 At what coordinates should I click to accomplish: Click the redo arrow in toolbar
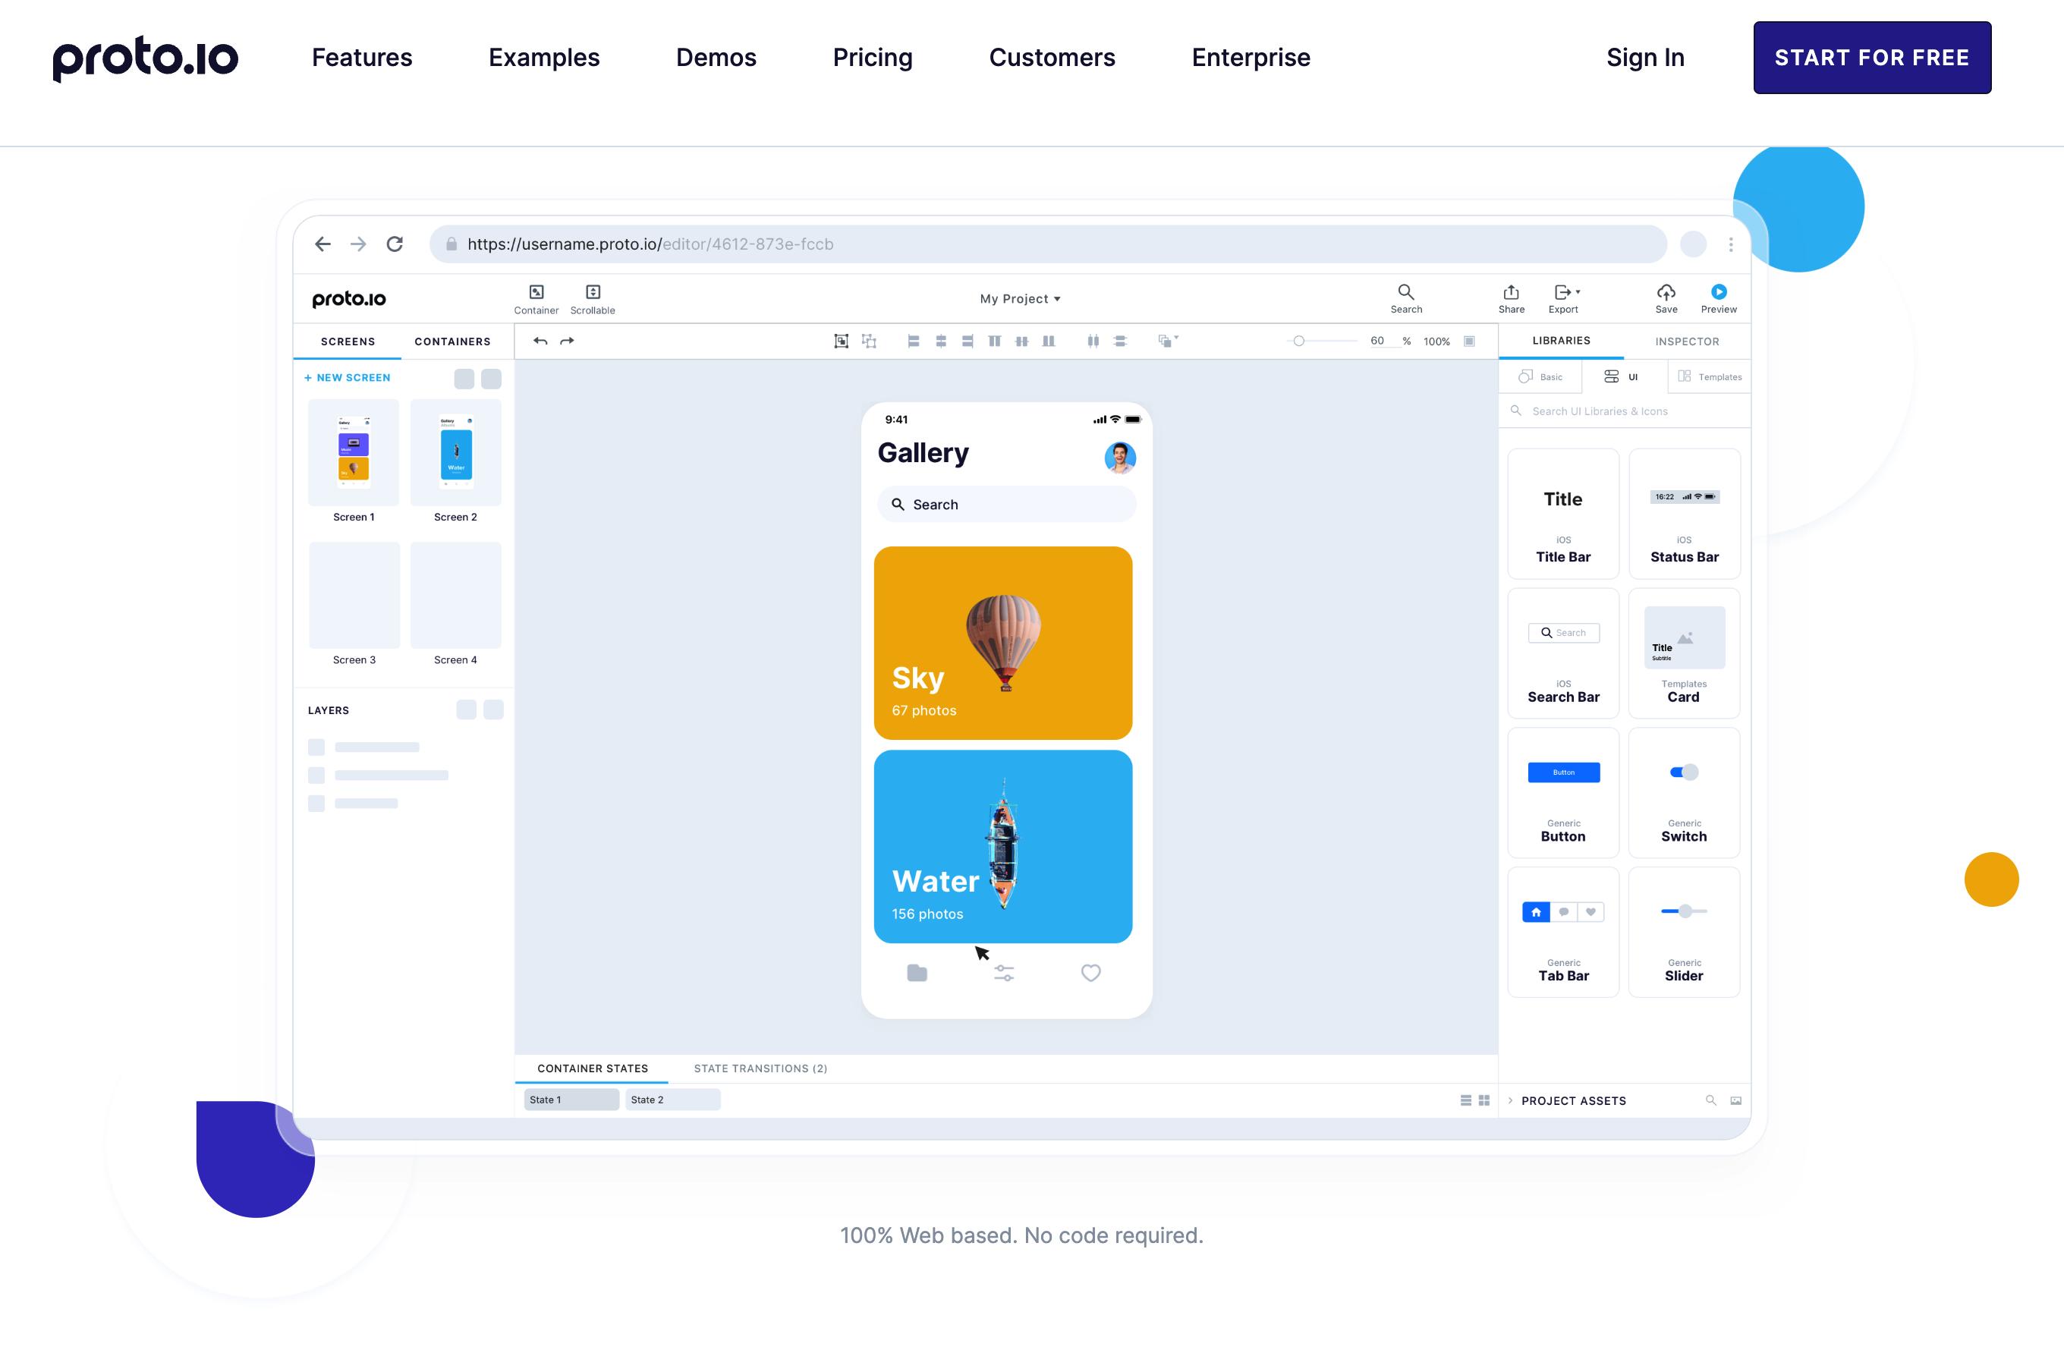(567, 341)
